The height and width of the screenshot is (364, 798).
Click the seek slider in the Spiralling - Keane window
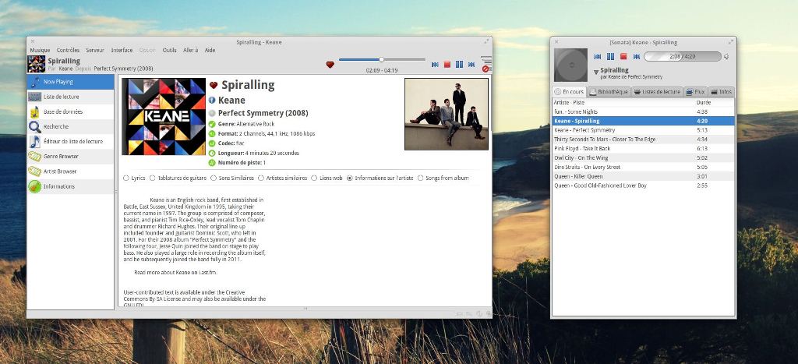click(382, 59)
